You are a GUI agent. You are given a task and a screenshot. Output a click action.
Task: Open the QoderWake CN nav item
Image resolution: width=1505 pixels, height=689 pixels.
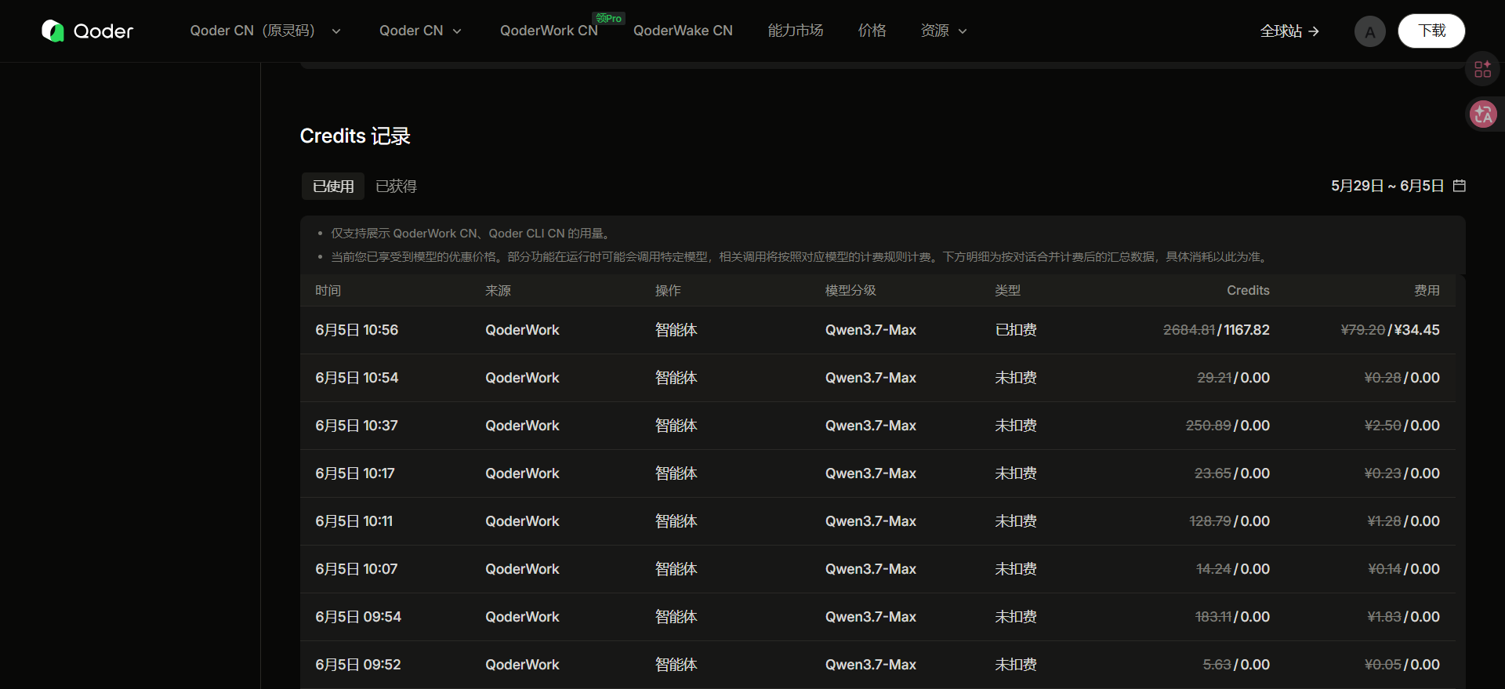(683, 31)
